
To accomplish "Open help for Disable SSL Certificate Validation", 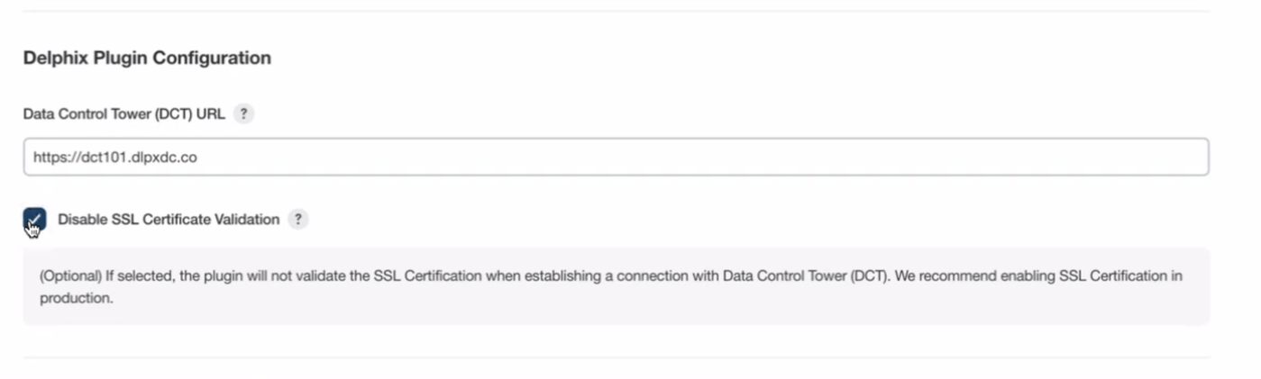I will (298, 219).
